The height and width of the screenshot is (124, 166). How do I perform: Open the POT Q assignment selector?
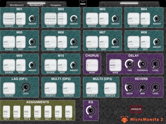[17, 112]
